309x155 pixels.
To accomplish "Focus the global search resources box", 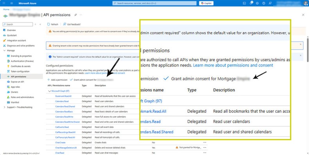I will click(x=154, y=3).
